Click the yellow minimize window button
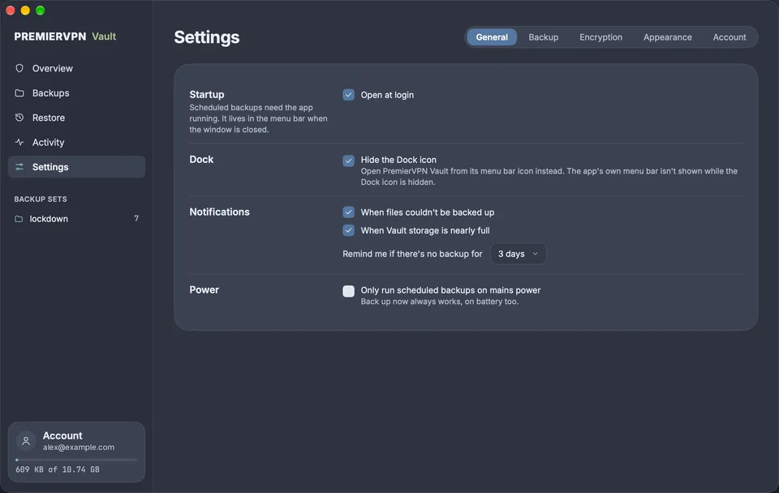779x493 pixels. pyautogui.click(x=25, y=11)
